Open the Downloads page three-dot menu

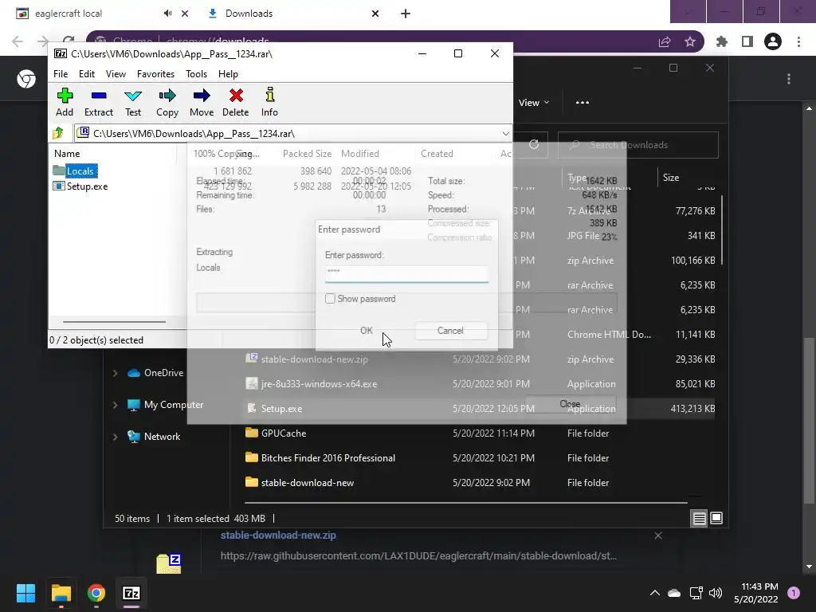pos(789,79)
